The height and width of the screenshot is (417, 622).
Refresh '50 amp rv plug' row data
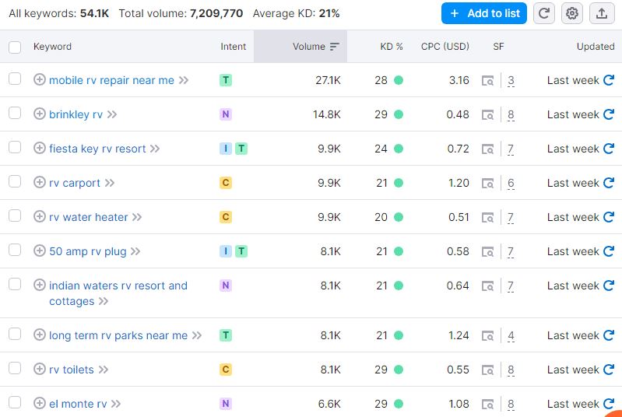tap(609, 251)
